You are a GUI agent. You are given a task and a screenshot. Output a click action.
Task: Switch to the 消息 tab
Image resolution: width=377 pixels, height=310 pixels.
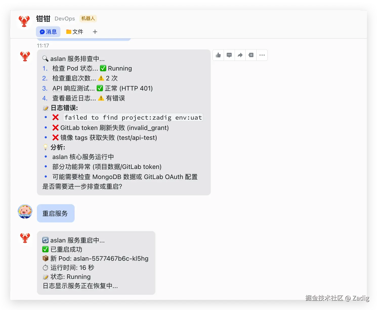[48, 32]
